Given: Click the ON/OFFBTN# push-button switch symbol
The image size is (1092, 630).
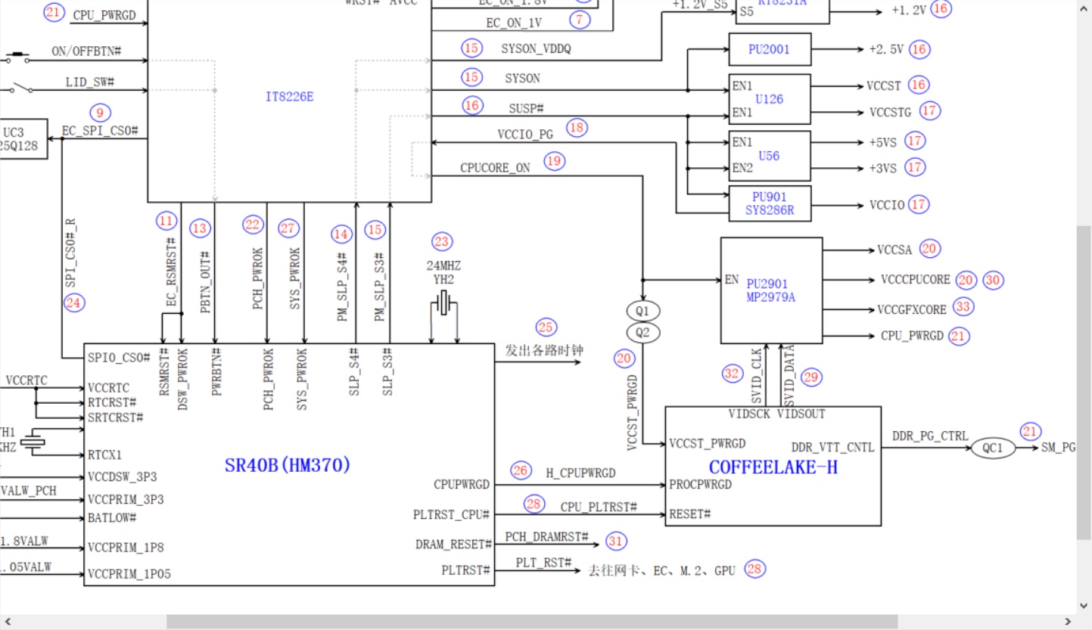Looking at the screenshot, I should point(17,57).
